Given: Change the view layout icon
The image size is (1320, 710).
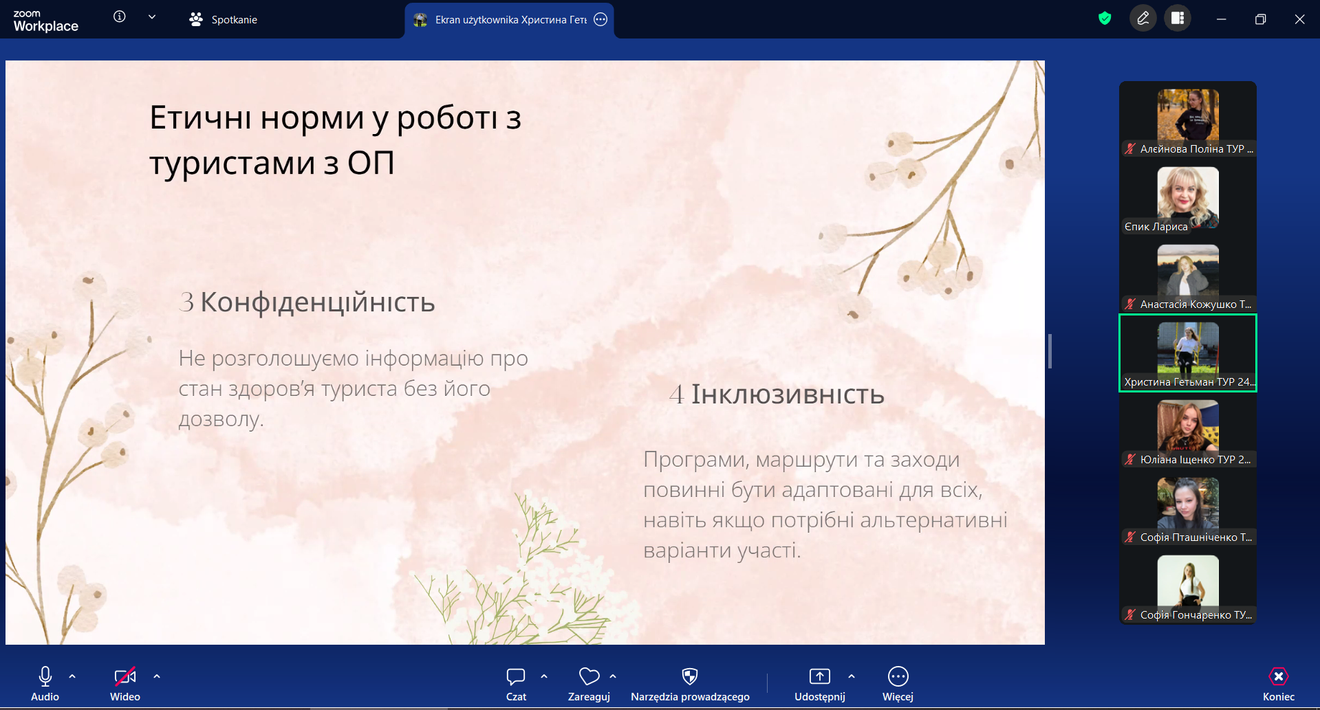Looking at the screenshot, I should pyautogui.click(x=1178, y=19).
